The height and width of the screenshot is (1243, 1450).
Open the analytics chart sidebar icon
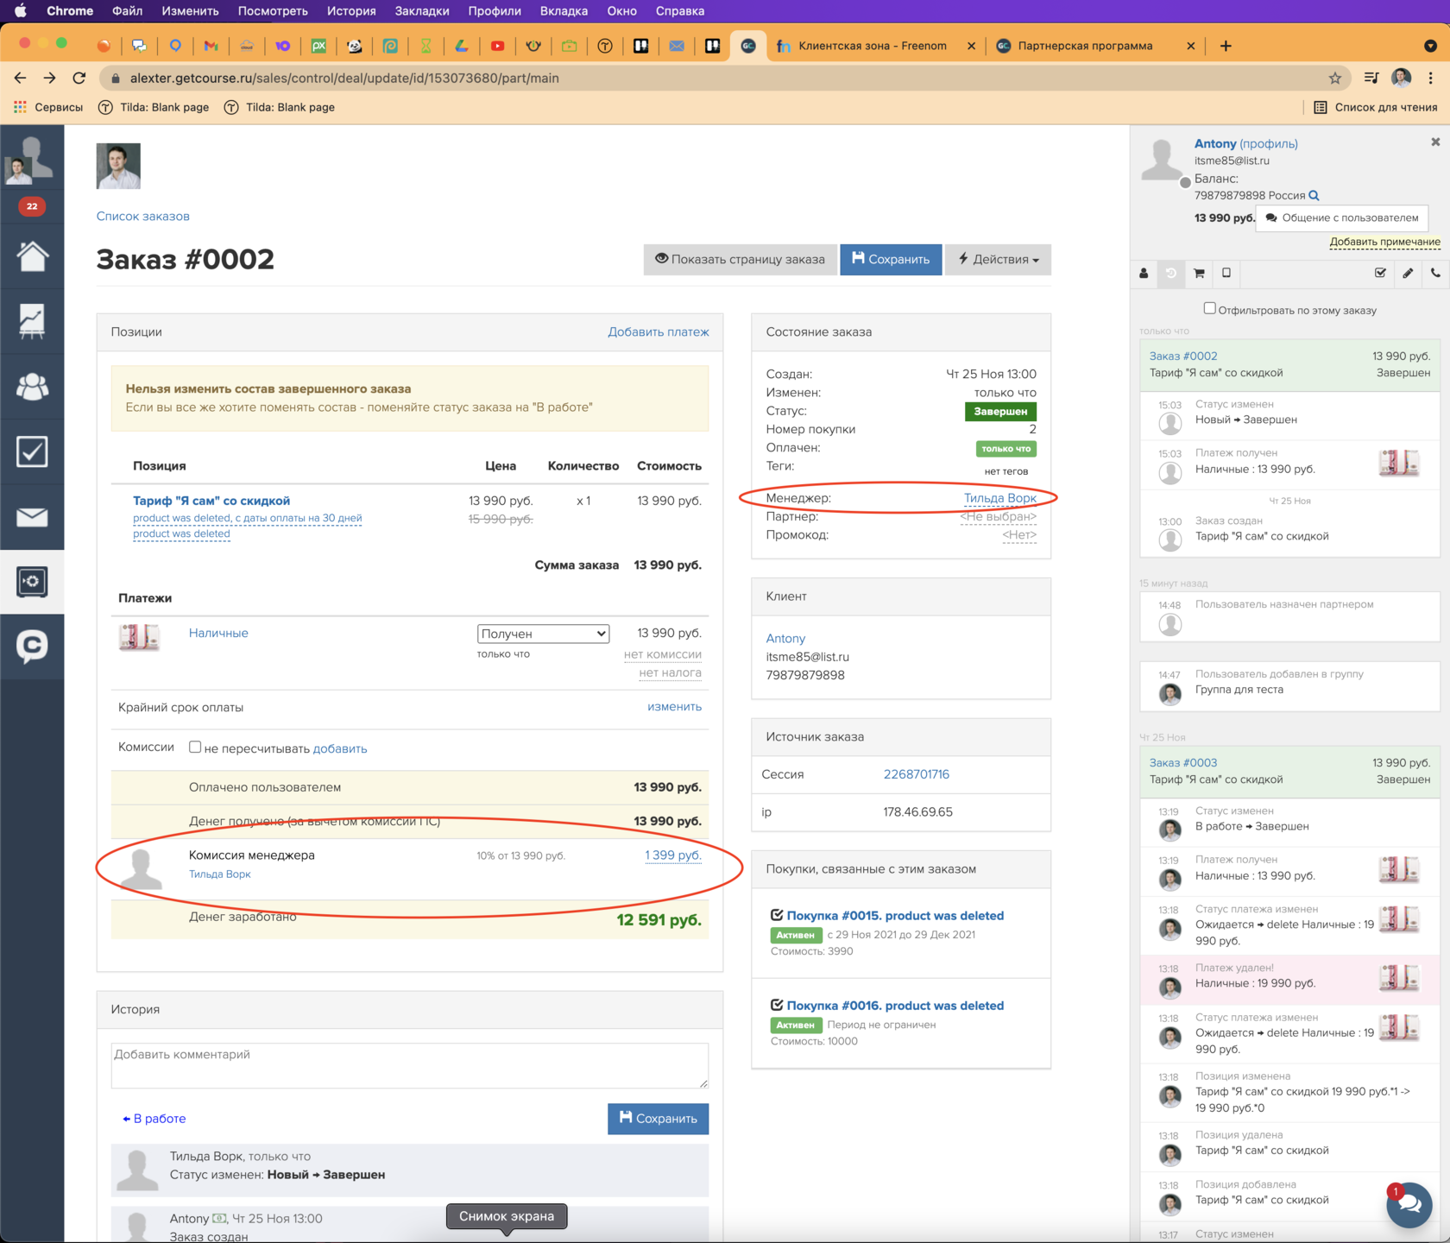pyautogui.click(x=32, y=321)
